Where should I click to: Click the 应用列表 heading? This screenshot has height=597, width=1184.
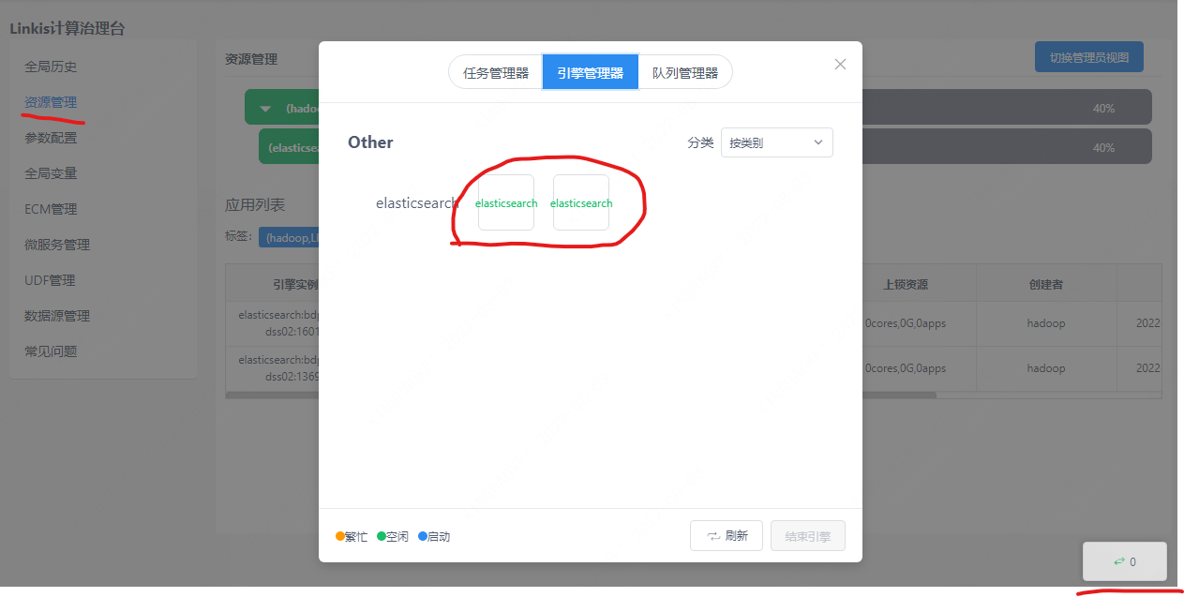click(x=255, y=204)
